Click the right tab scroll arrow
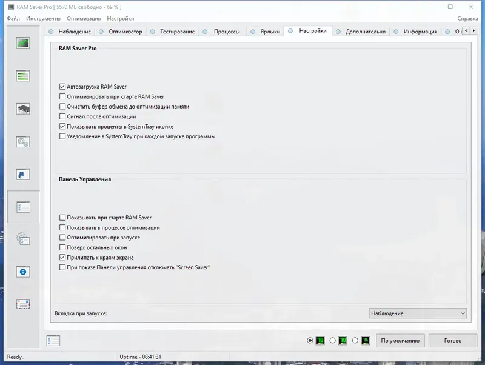Viewport: 485px width, 365px height. tap(475, 30)
